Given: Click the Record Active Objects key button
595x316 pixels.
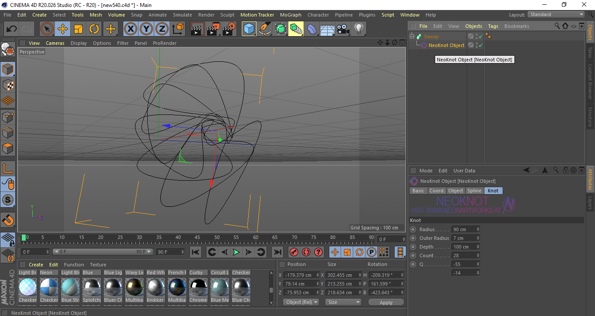Looking at the screenshot, I should pos(294,252).
